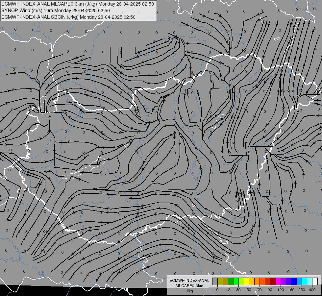Screen dimensions: 322x296
Task: Click the legend value 70
Action: 260,290
